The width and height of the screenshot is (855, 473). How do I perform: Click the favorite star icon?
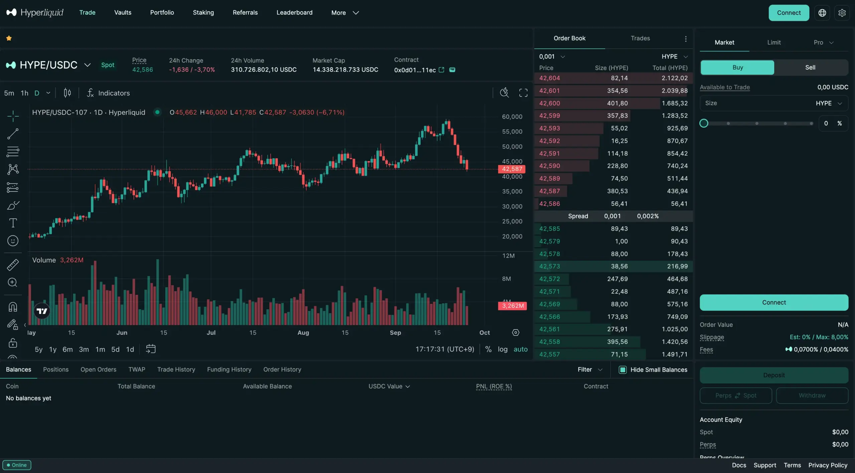click(9, 38)
